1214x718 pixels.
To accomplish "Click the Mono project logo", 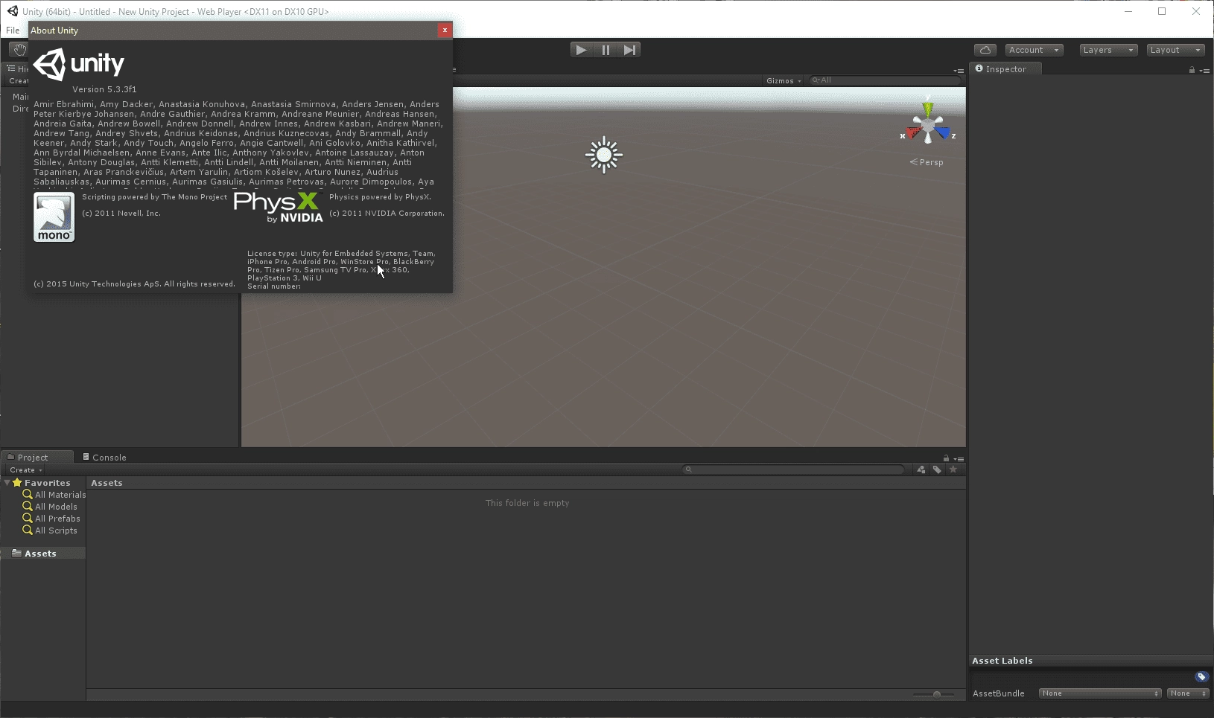I will pyautogui.click(x=54, y=217).
